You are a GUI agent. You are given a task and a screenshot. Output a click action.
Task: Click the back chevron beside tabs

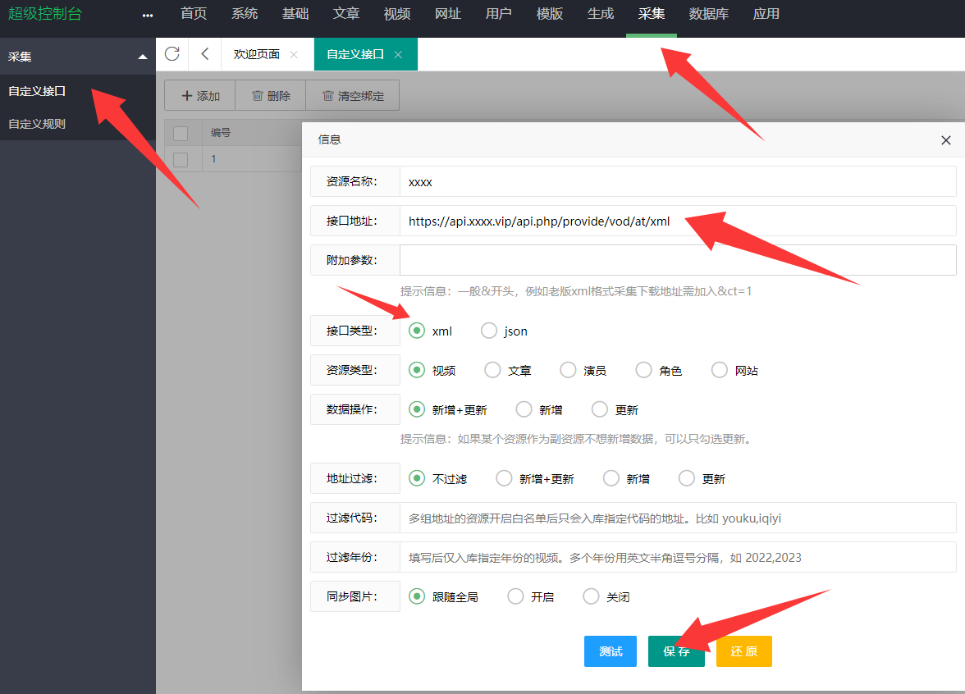tap(204, 54)
